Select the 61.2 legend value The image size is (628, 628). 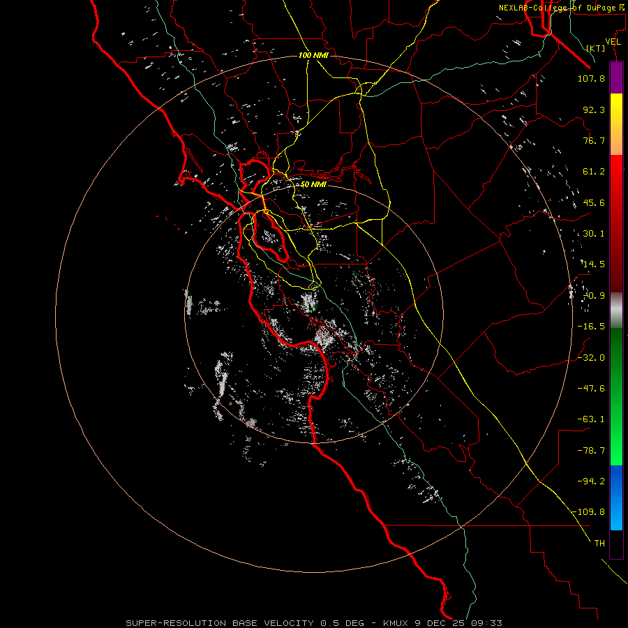[x=594, y=172]
